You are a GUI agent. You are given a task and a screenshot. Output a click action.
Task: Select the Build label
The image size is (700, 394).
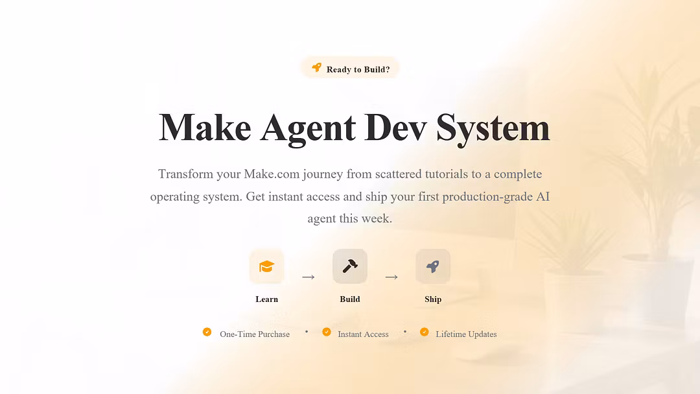coord(350,299)
